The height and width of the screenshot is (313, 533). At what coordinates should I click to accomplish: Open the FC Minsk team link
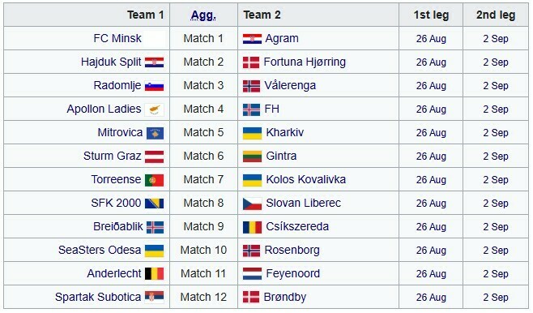coord(117,38)
